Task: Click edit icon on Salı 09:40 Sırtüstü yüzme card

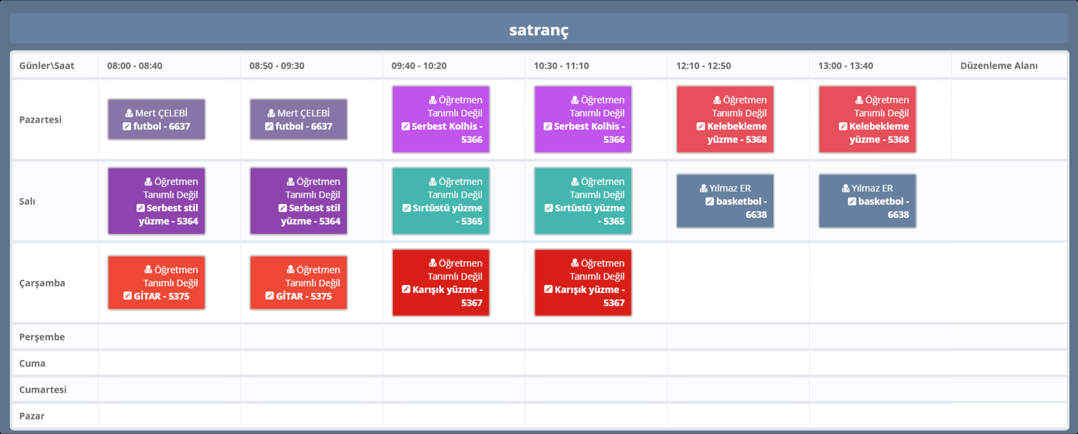Action: [x=406, y=208]
